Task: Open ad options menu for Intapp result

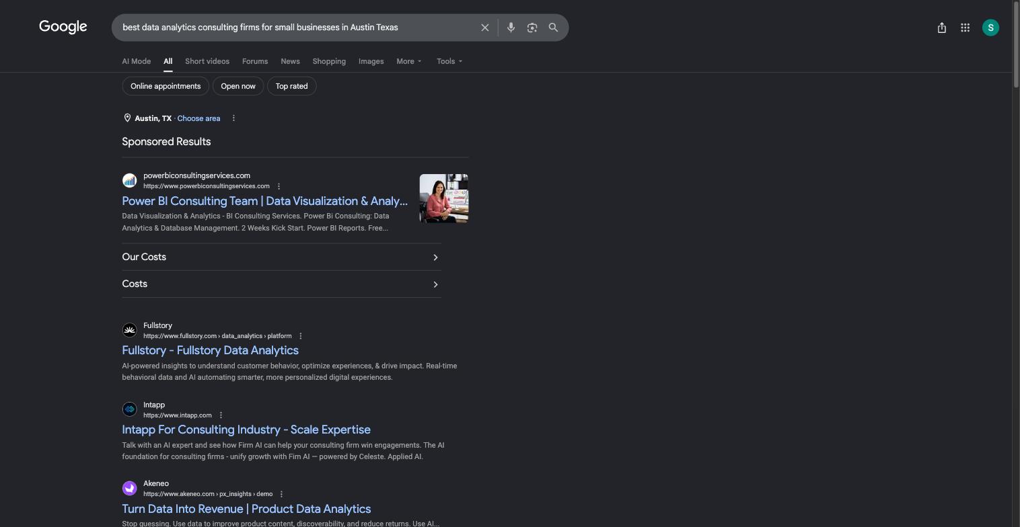Action: [221, 415]
